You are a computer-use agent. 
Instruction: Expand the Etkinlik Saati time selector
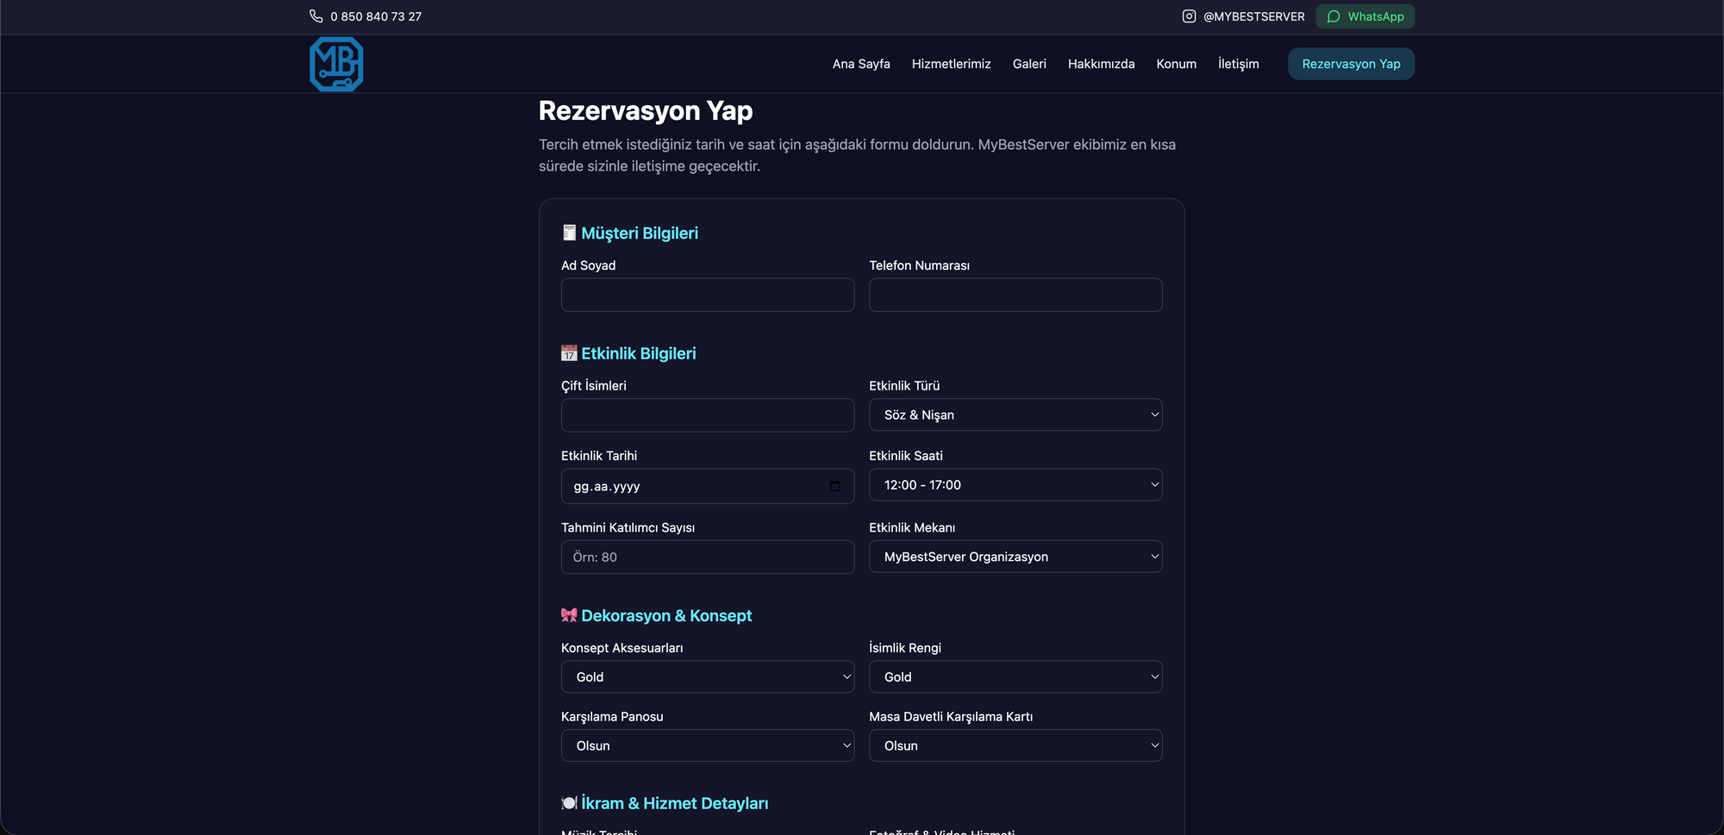coord(1015,485)
